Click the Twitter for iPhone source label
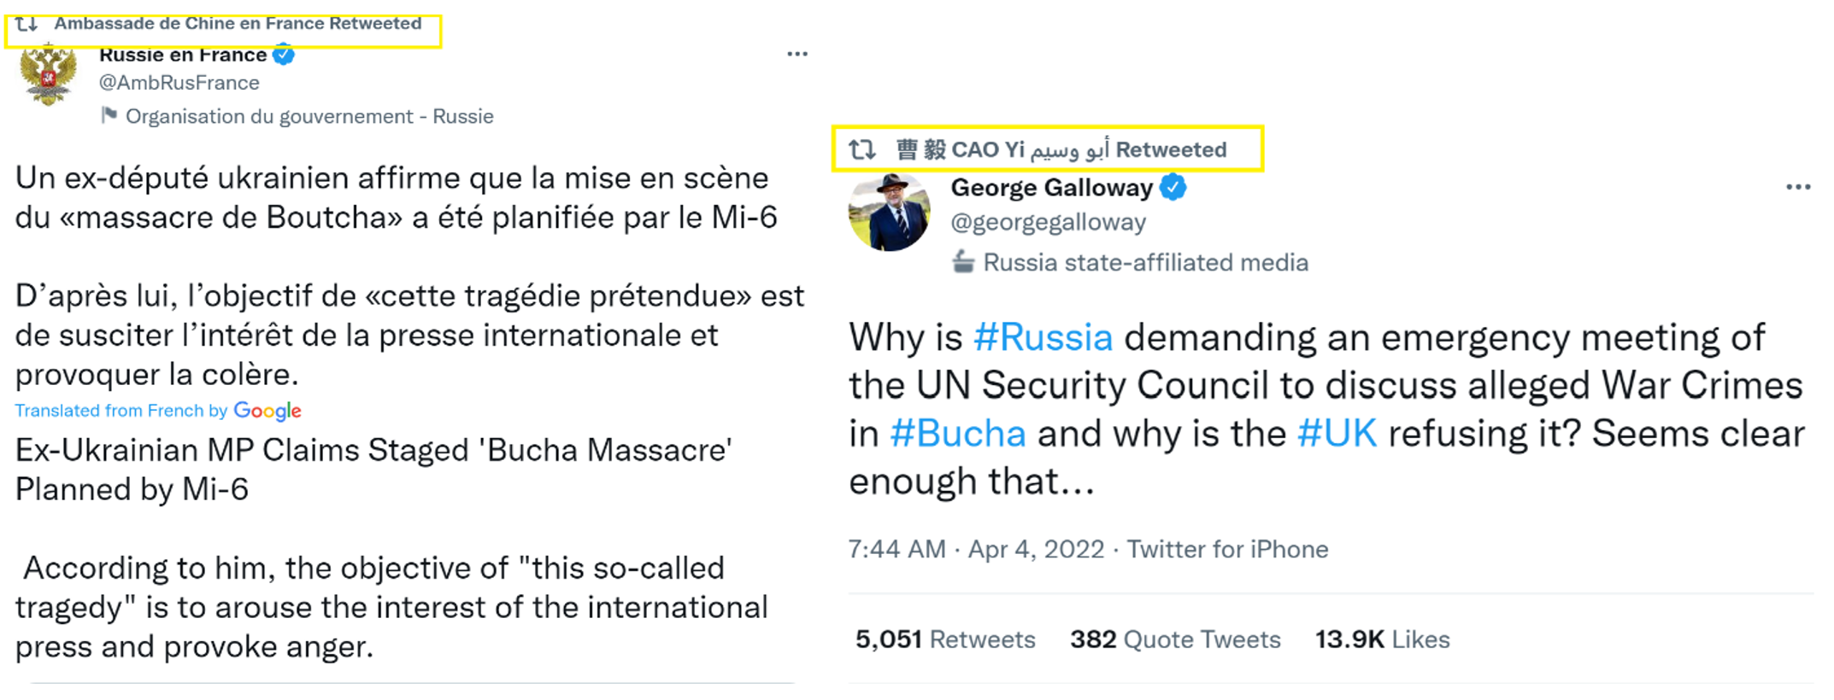The height and width of the screenshot is (700, 1834). point(1227,549)
